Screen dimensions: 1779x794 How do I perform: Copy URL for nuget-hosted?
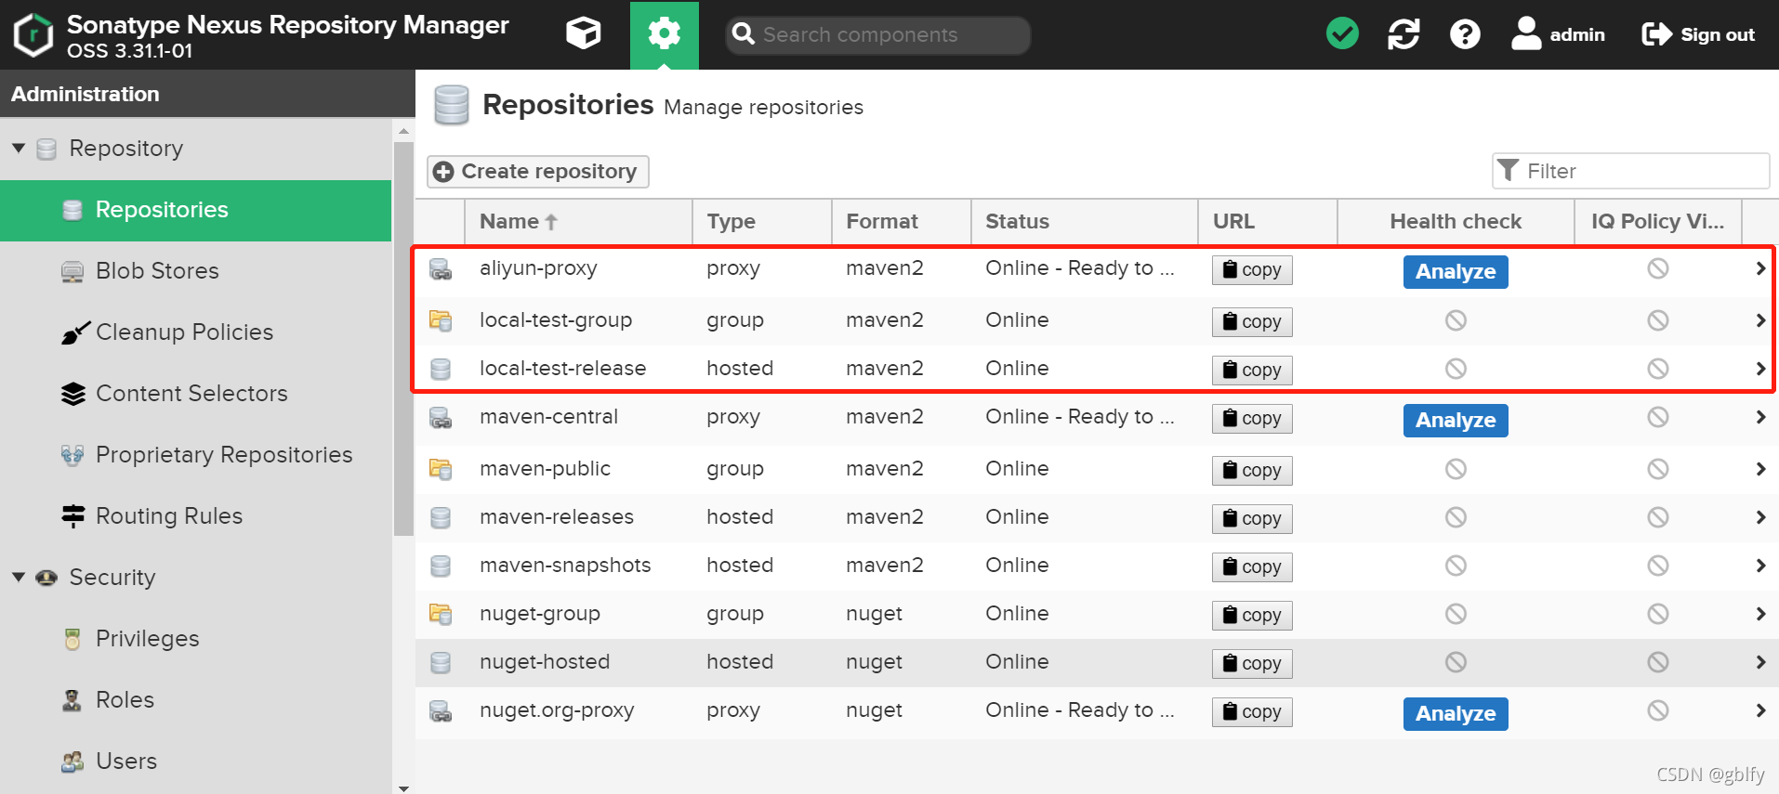(x=1252, y=664)
